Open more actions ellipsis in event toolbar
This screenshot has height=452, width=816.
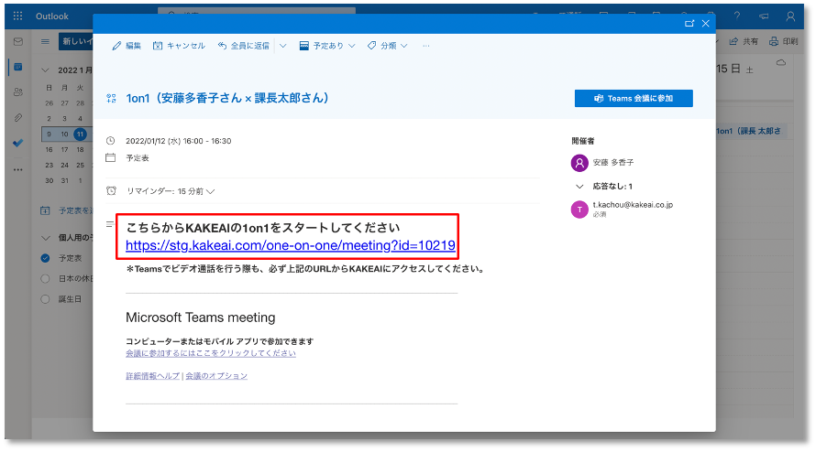point(426,46)
